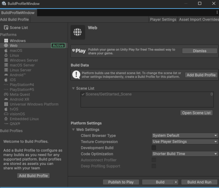Click the macOS platform apple icon
Viewport: 219px width, 188px height.
[6, 51]
